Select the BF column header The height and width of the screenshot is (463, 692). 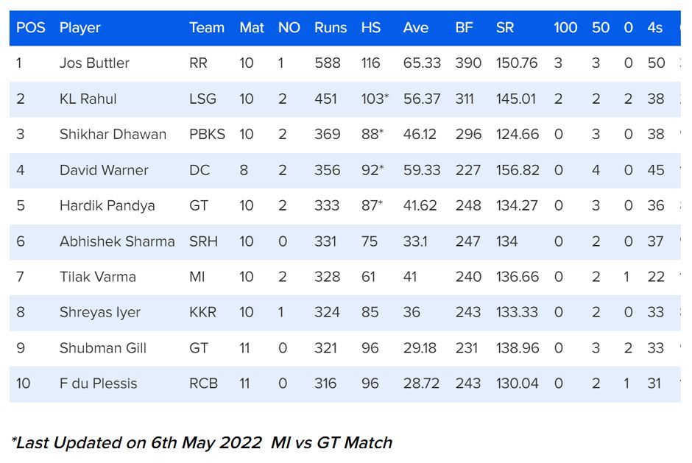click(x=464, y=28)
